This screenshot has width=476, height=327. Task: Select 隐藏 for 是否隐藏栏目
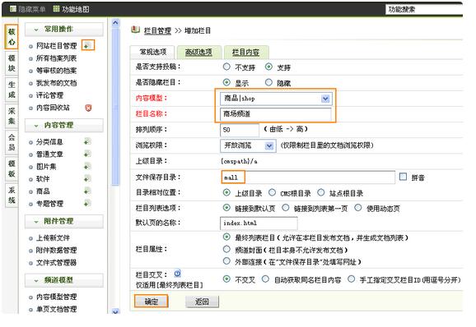pos(268,82)
